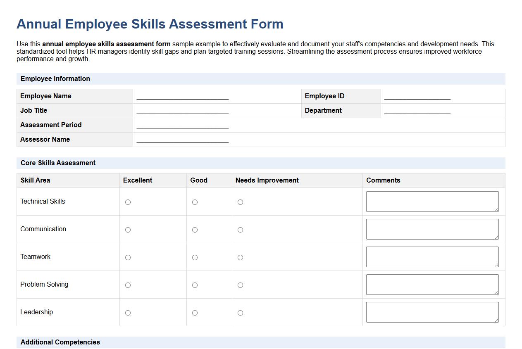Click the Department input line
Viewport: 522px width, 349px height.
[417, 111]
